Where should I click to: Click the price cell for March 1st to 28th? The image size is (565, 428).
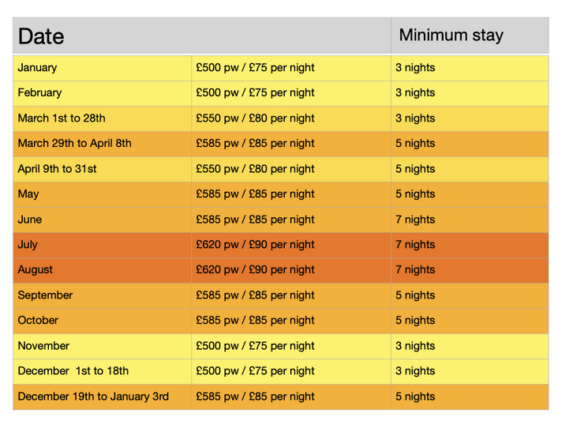[255, 118]
